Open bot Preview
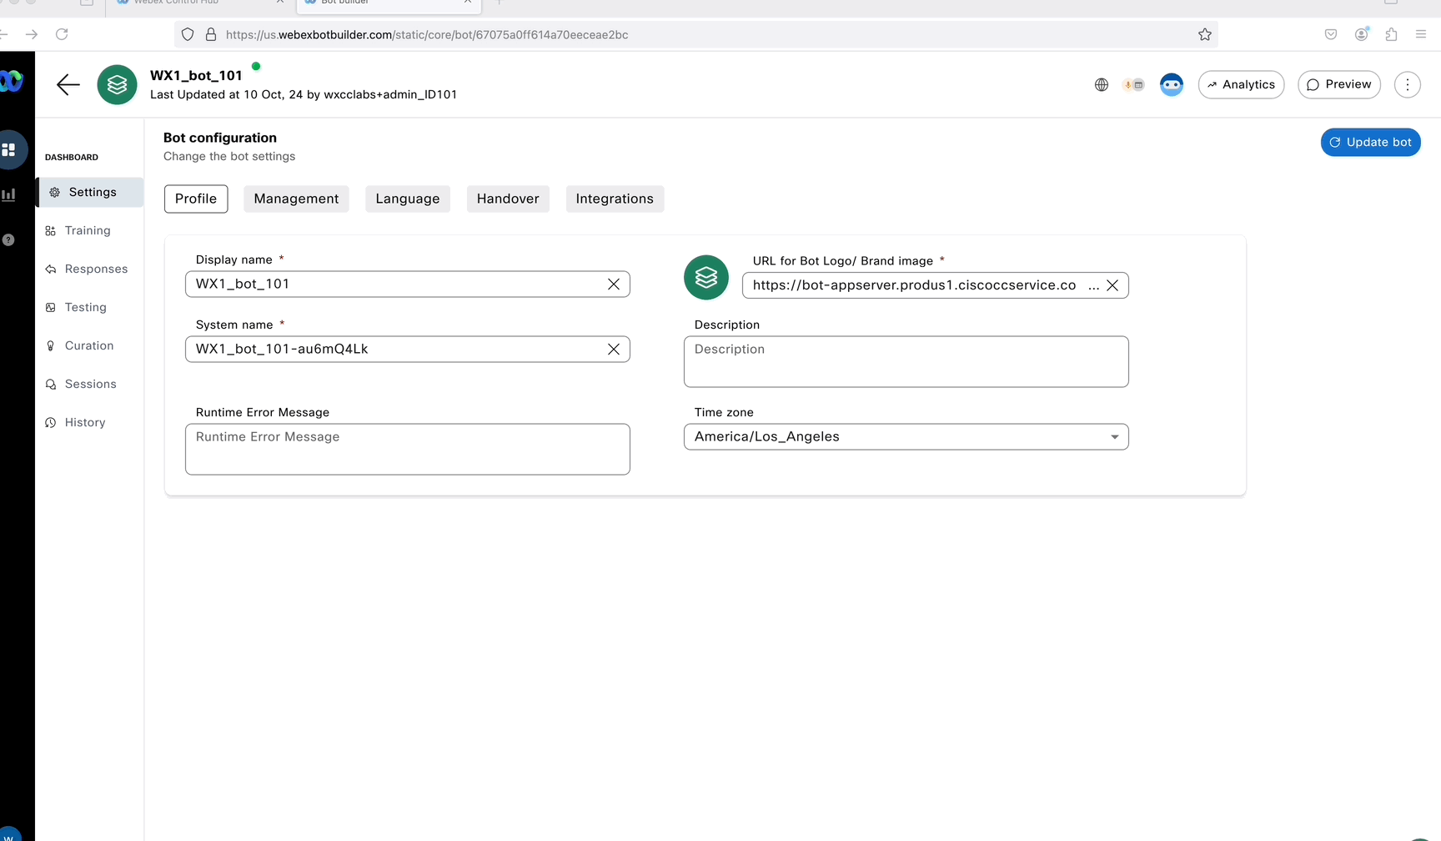 [1339, 84]
